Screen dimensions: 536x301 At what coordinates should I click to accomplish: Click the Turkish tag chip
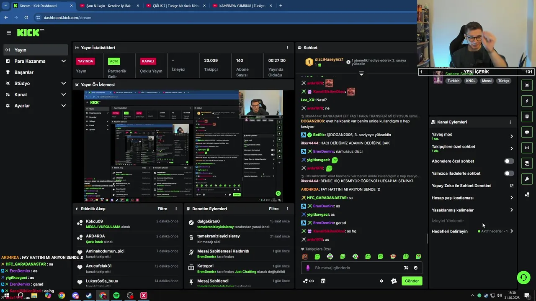point(453,81)
